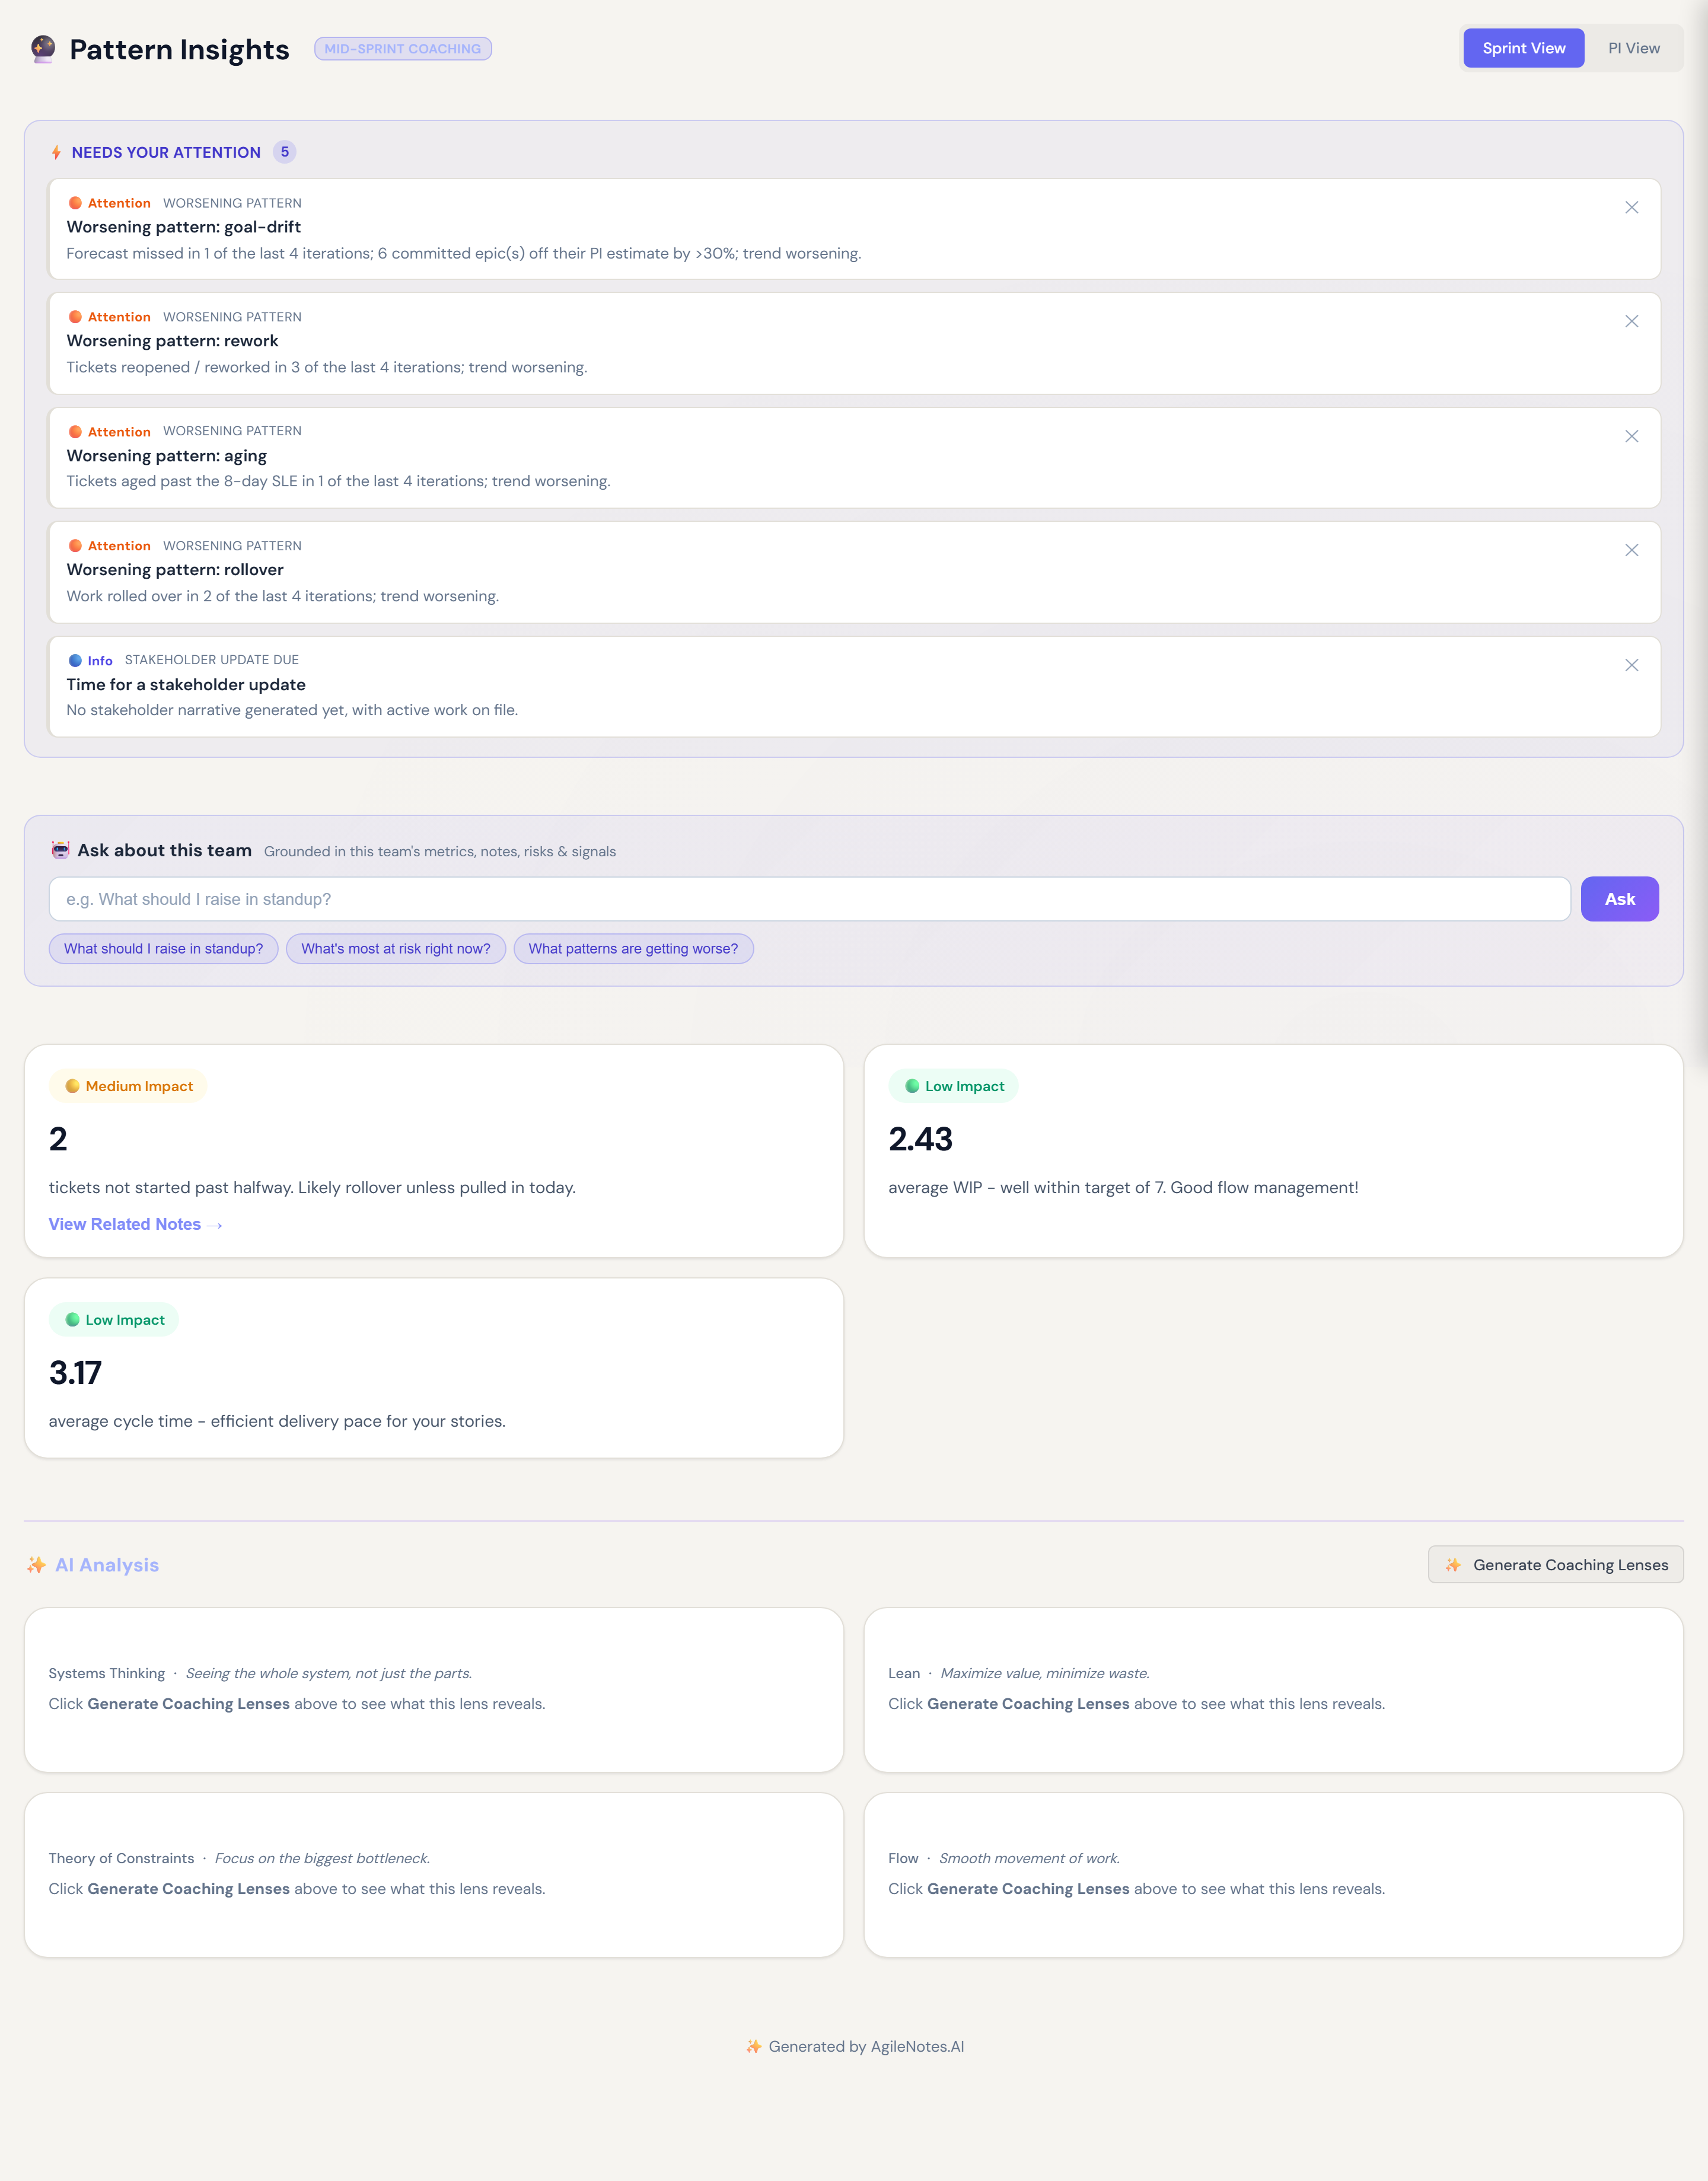
Task: Open the 'Worsening pattern: rollover' alert
Action: point(854,572)
